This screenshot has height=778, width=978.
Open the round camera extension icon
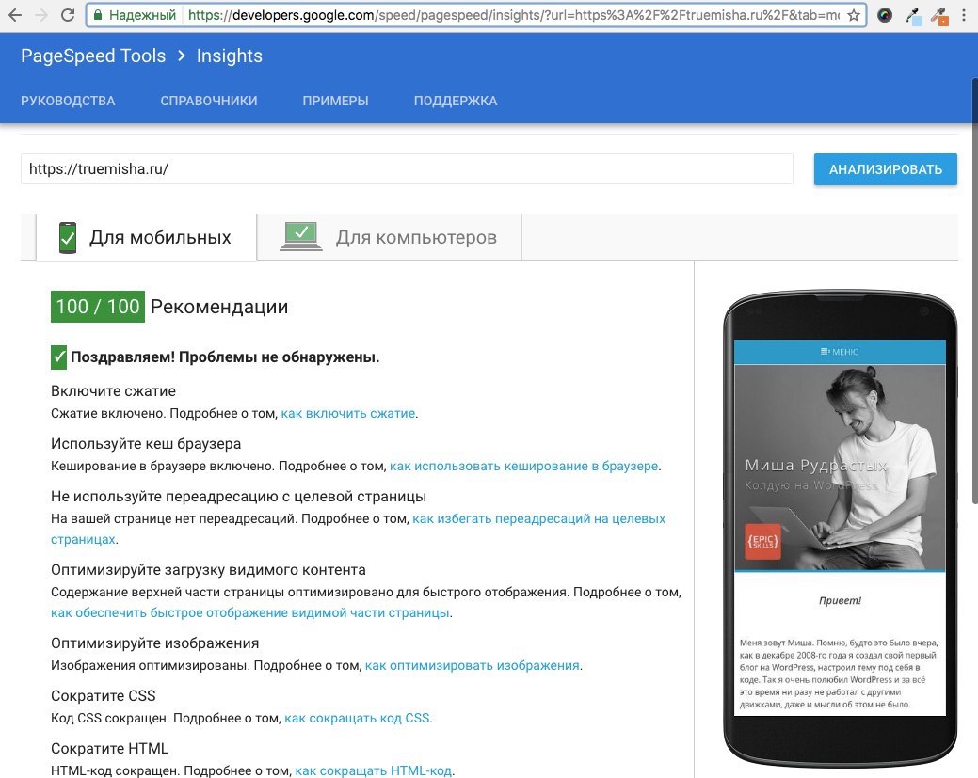tap(885, 15)
